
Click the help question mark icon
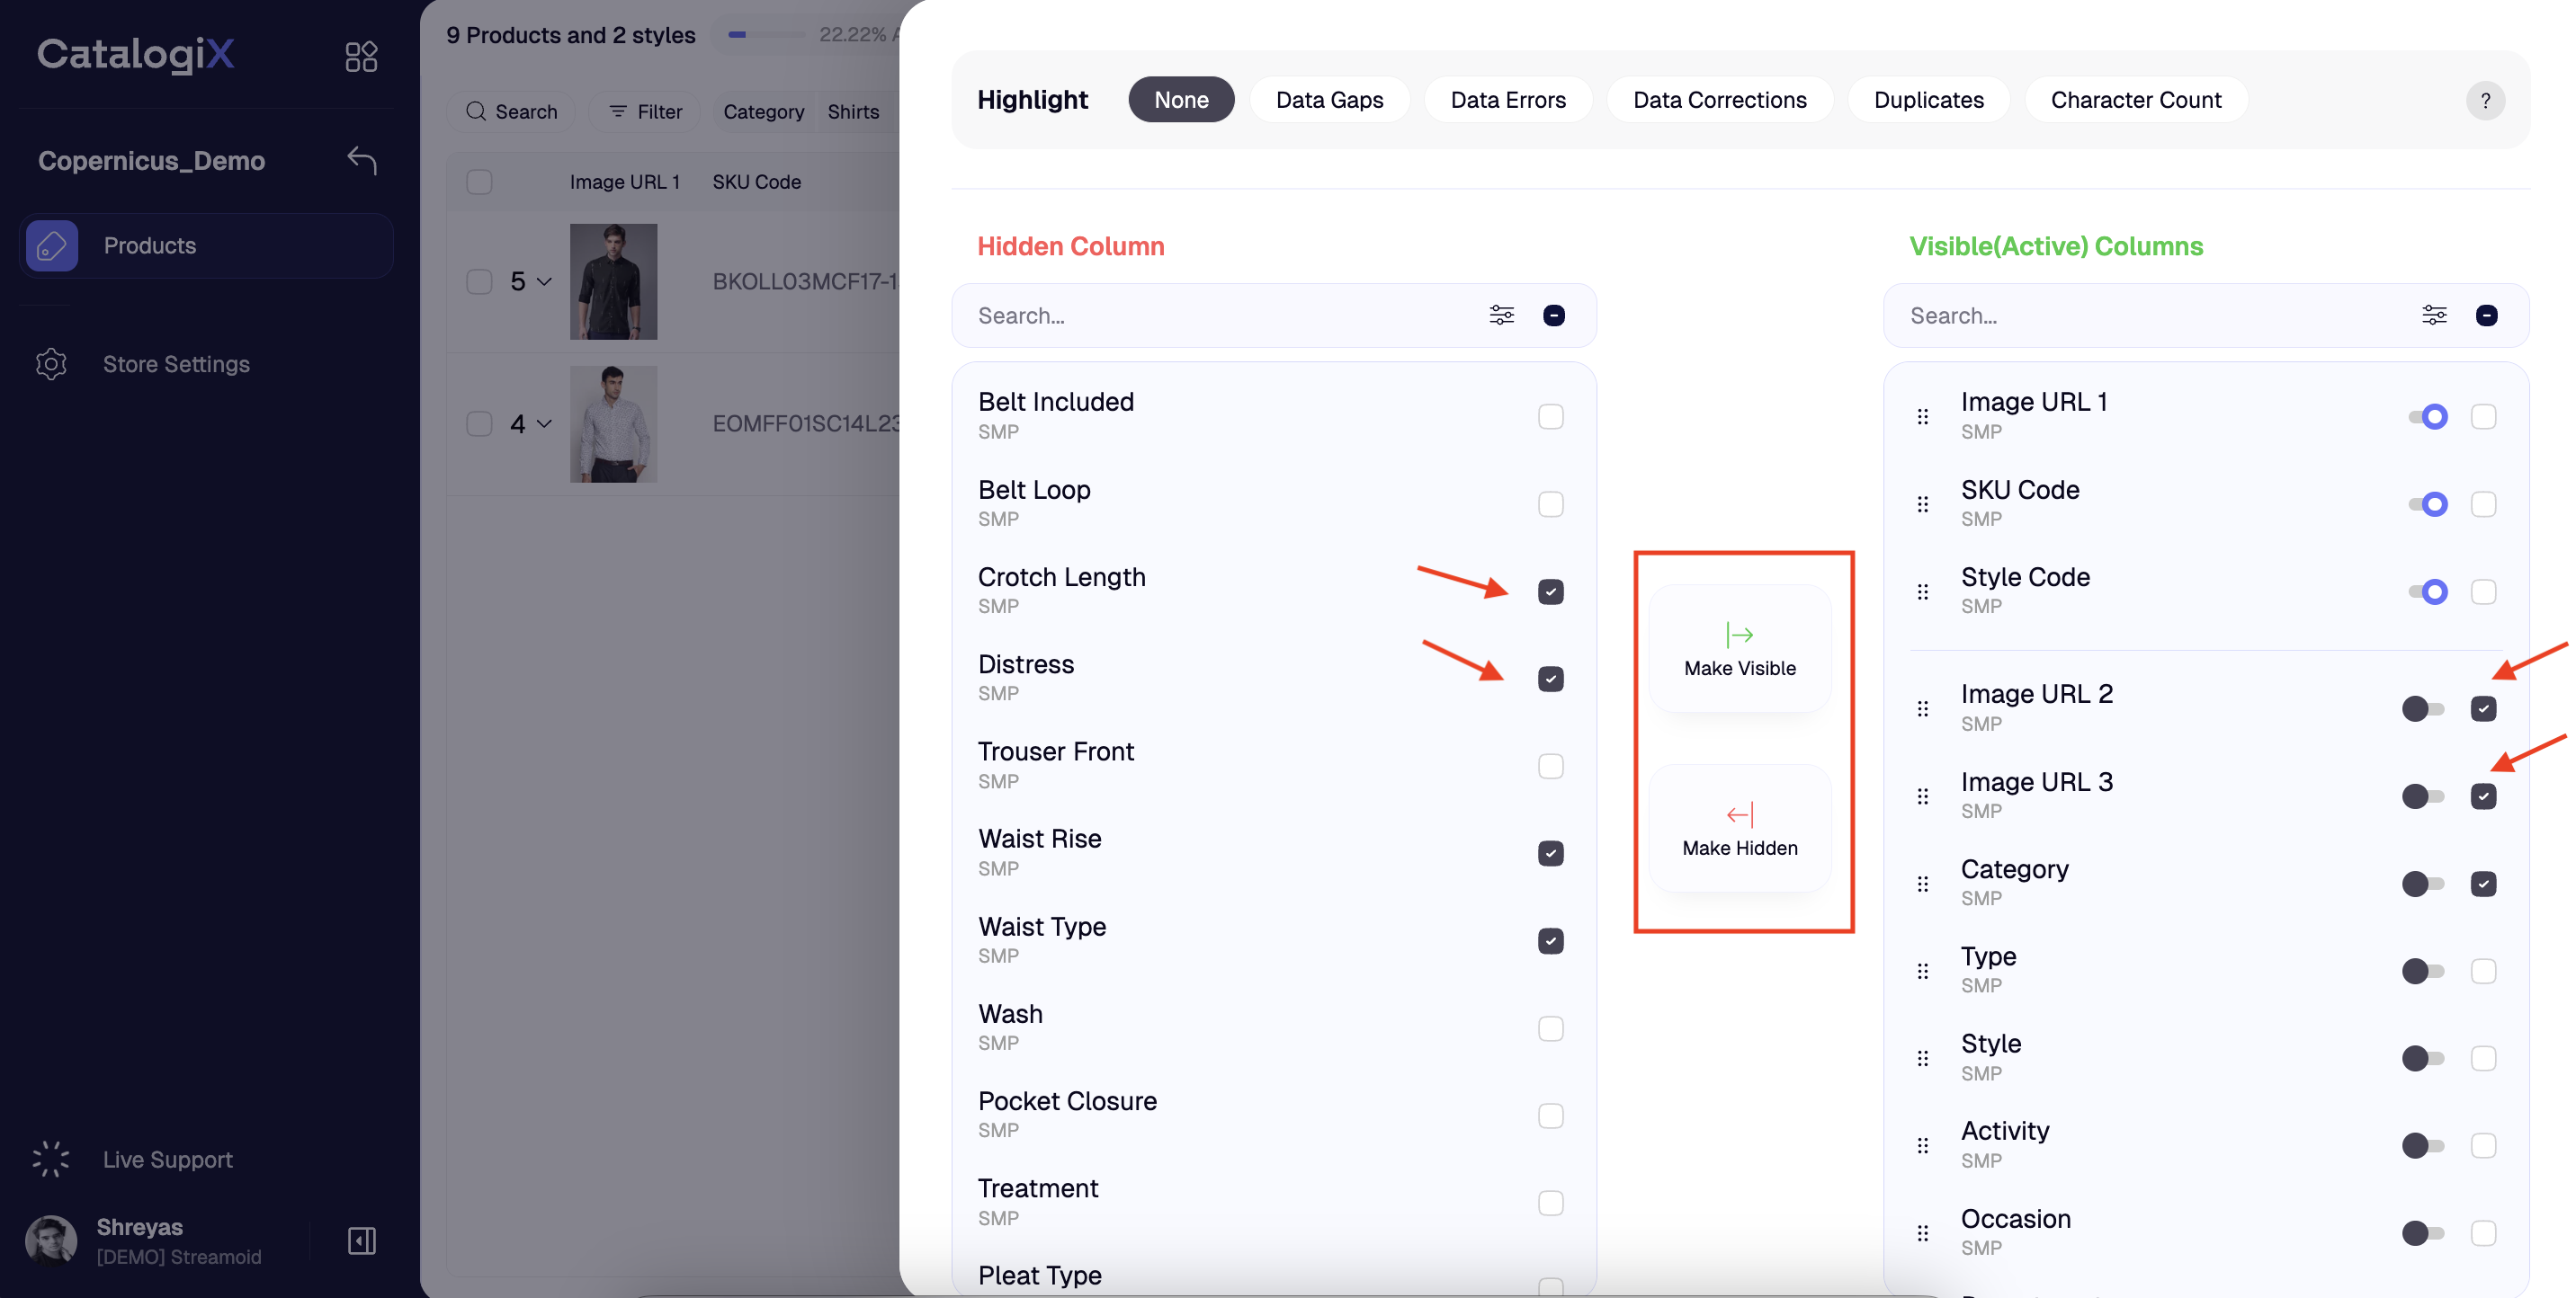(x=2485, y=100)
